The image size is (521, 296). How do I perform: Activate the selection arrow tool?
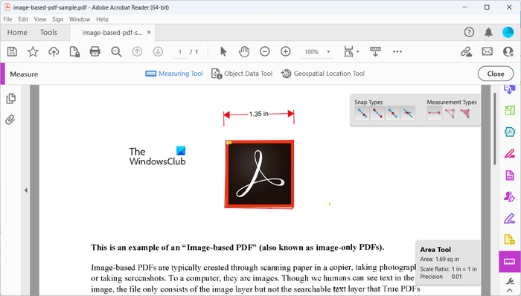coord(223,51)
